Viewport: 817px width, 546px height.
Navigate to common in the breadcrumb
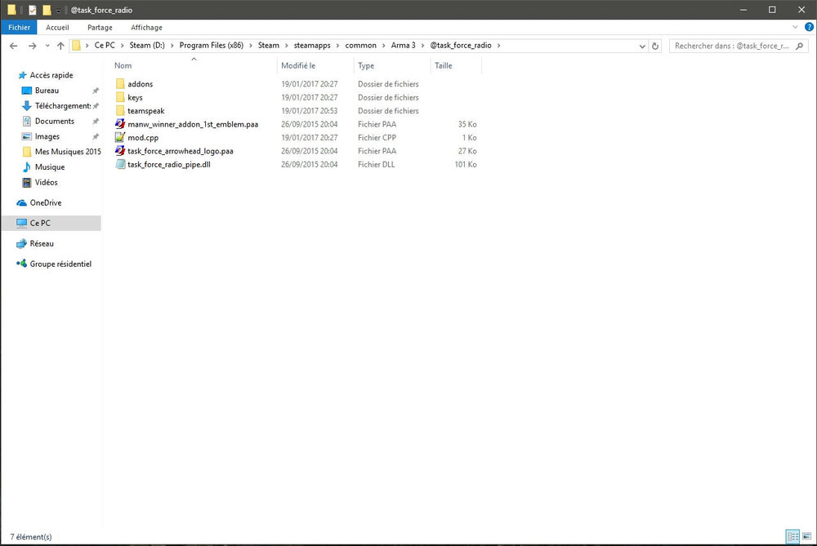click(360, 45)
